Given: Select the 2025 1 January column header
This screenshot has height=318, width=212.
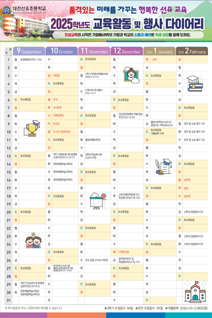Looking at the screenshot, I should click(159, 51).
